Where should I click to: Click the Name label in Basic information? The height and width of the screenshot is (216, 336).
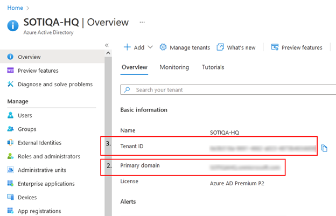(x=128, y=130)
